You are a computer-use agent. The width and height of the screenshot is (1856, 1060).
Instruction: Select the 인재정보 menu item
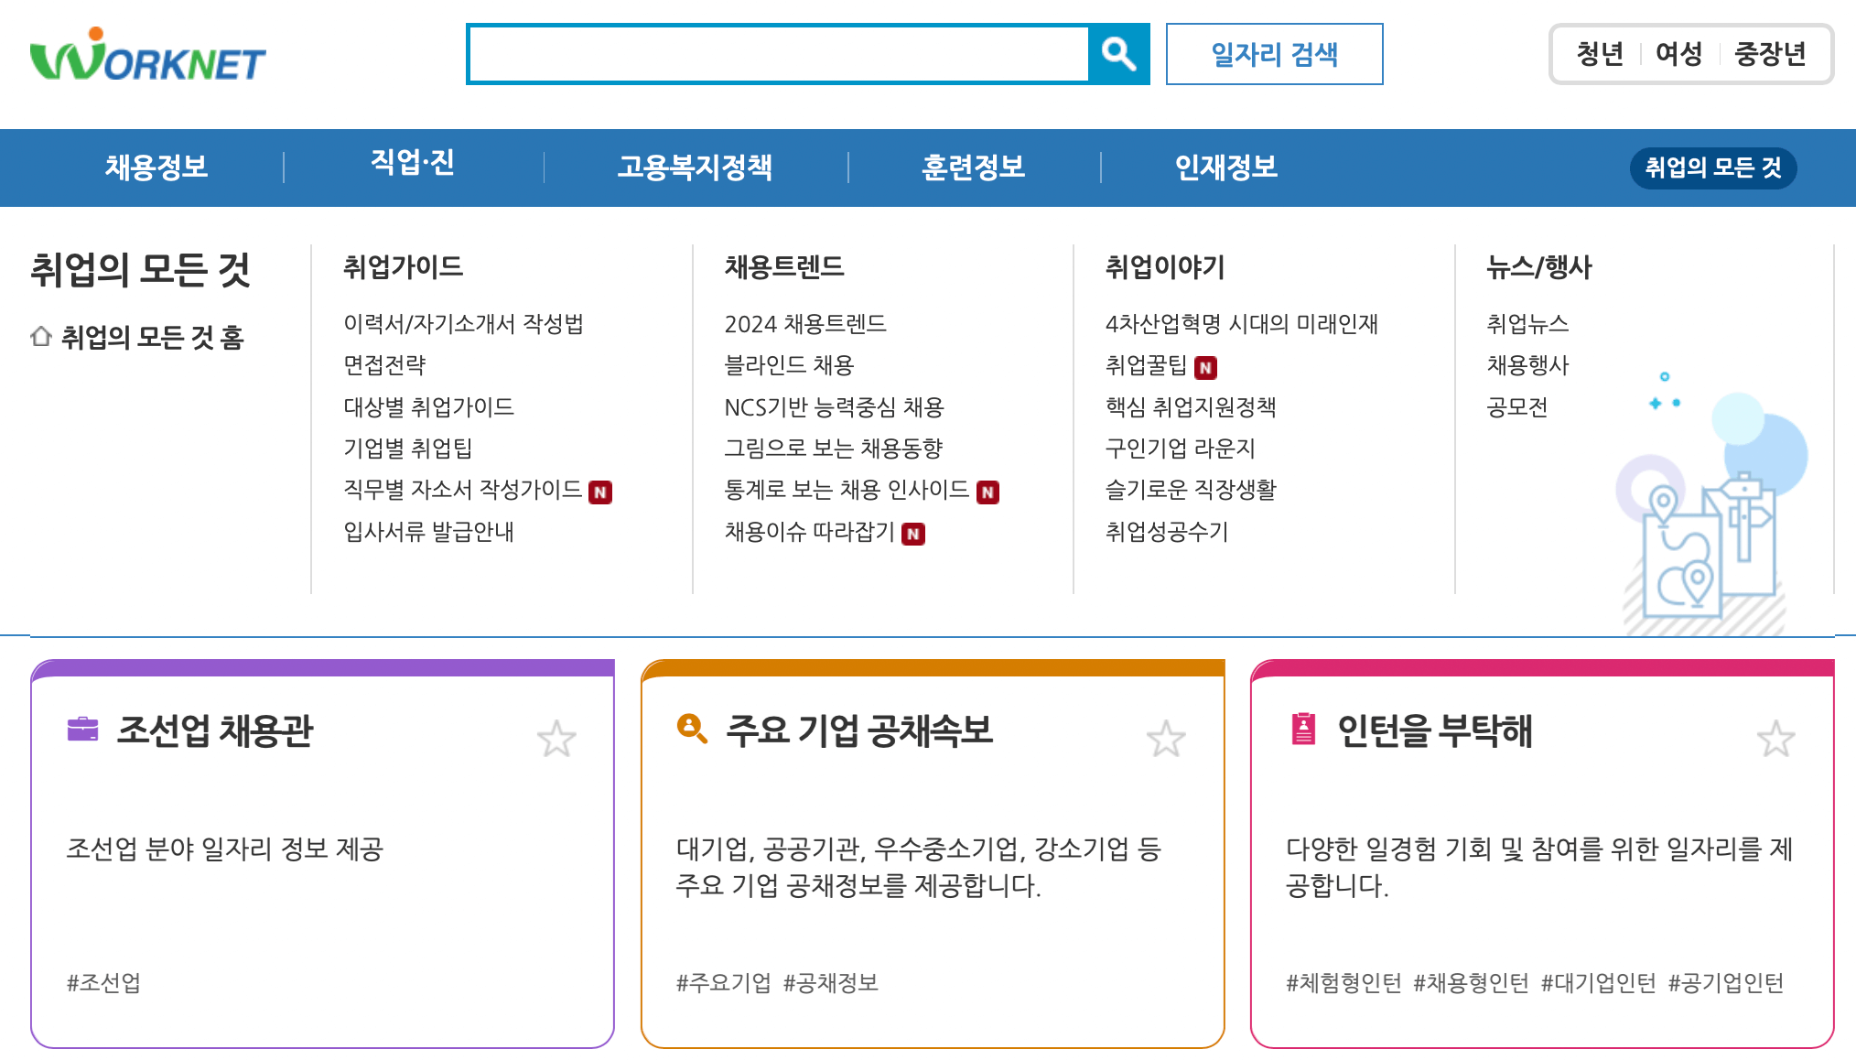(1226, 168)
